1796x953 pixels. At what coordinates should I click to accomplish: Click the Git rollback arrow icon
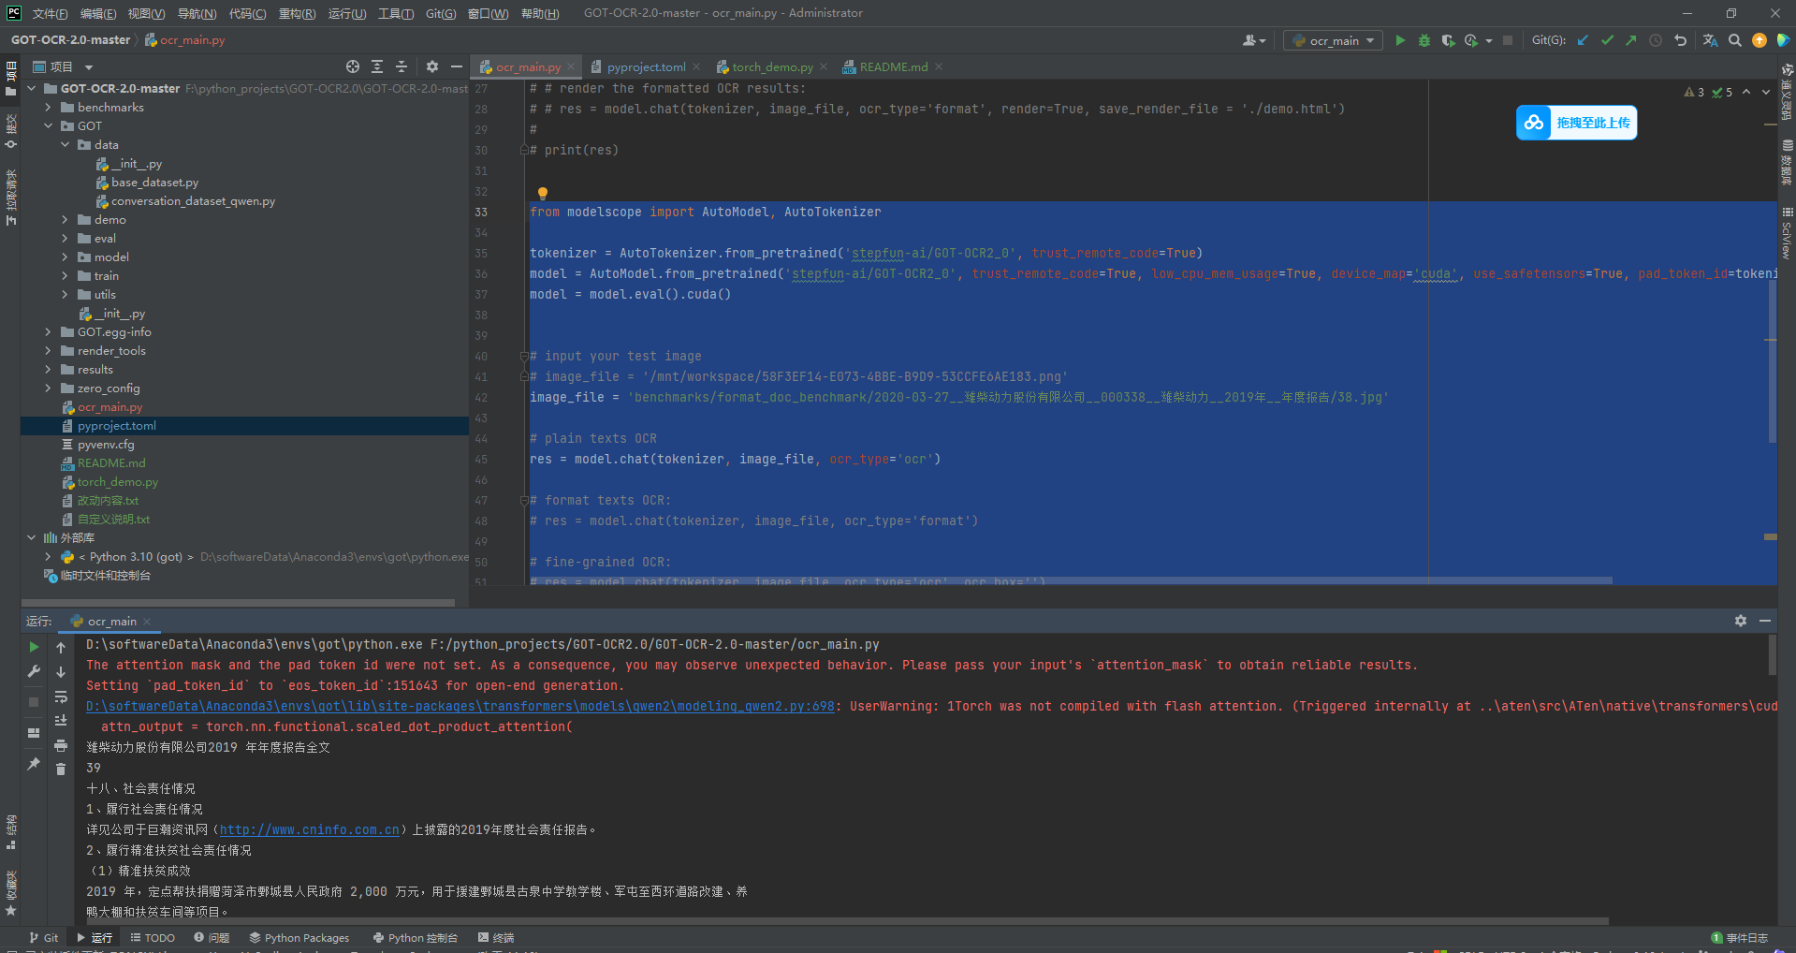[x=1680, y=40]
